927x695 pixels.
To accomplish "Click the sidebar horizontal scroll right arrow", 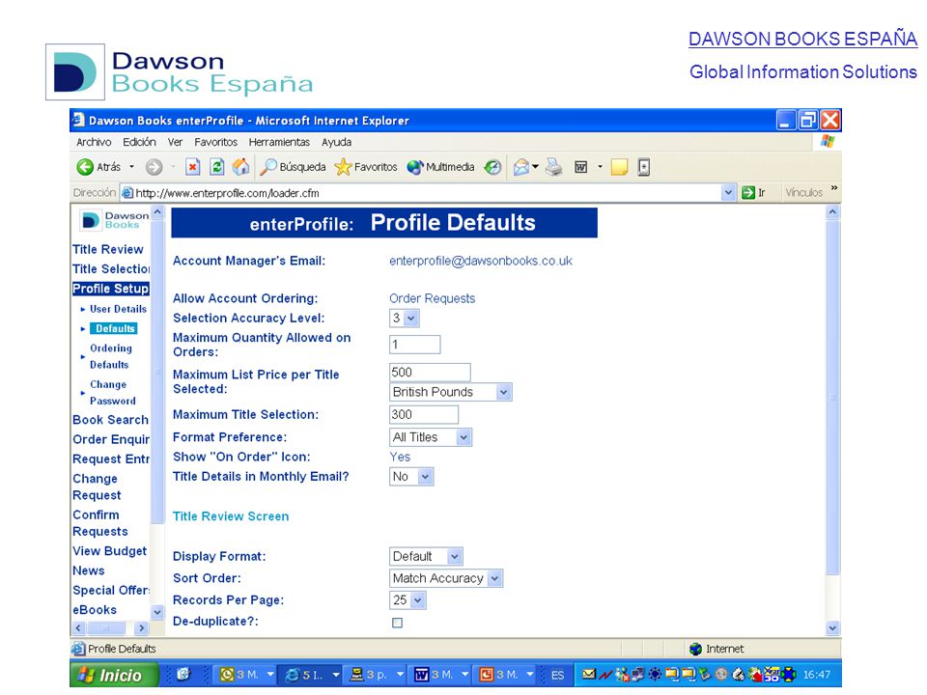I will click(141, 627).
